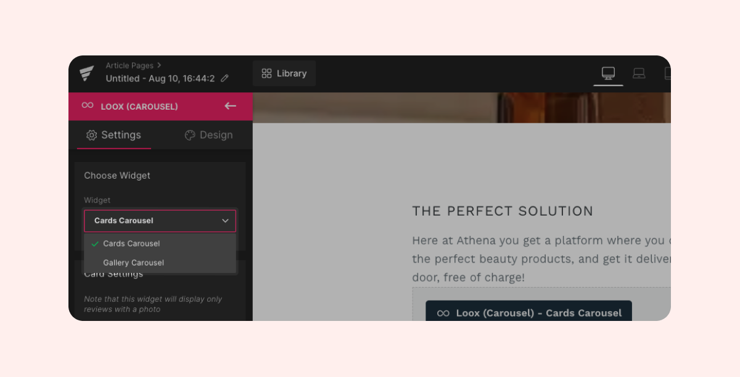Click the app logo in the top bar

tap(86, 73)
